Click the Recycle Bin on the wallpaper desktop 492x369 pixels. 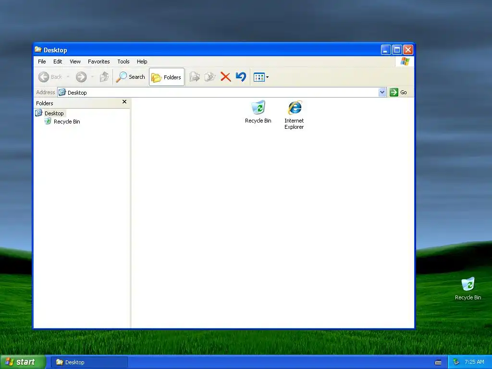click(468, 289)
